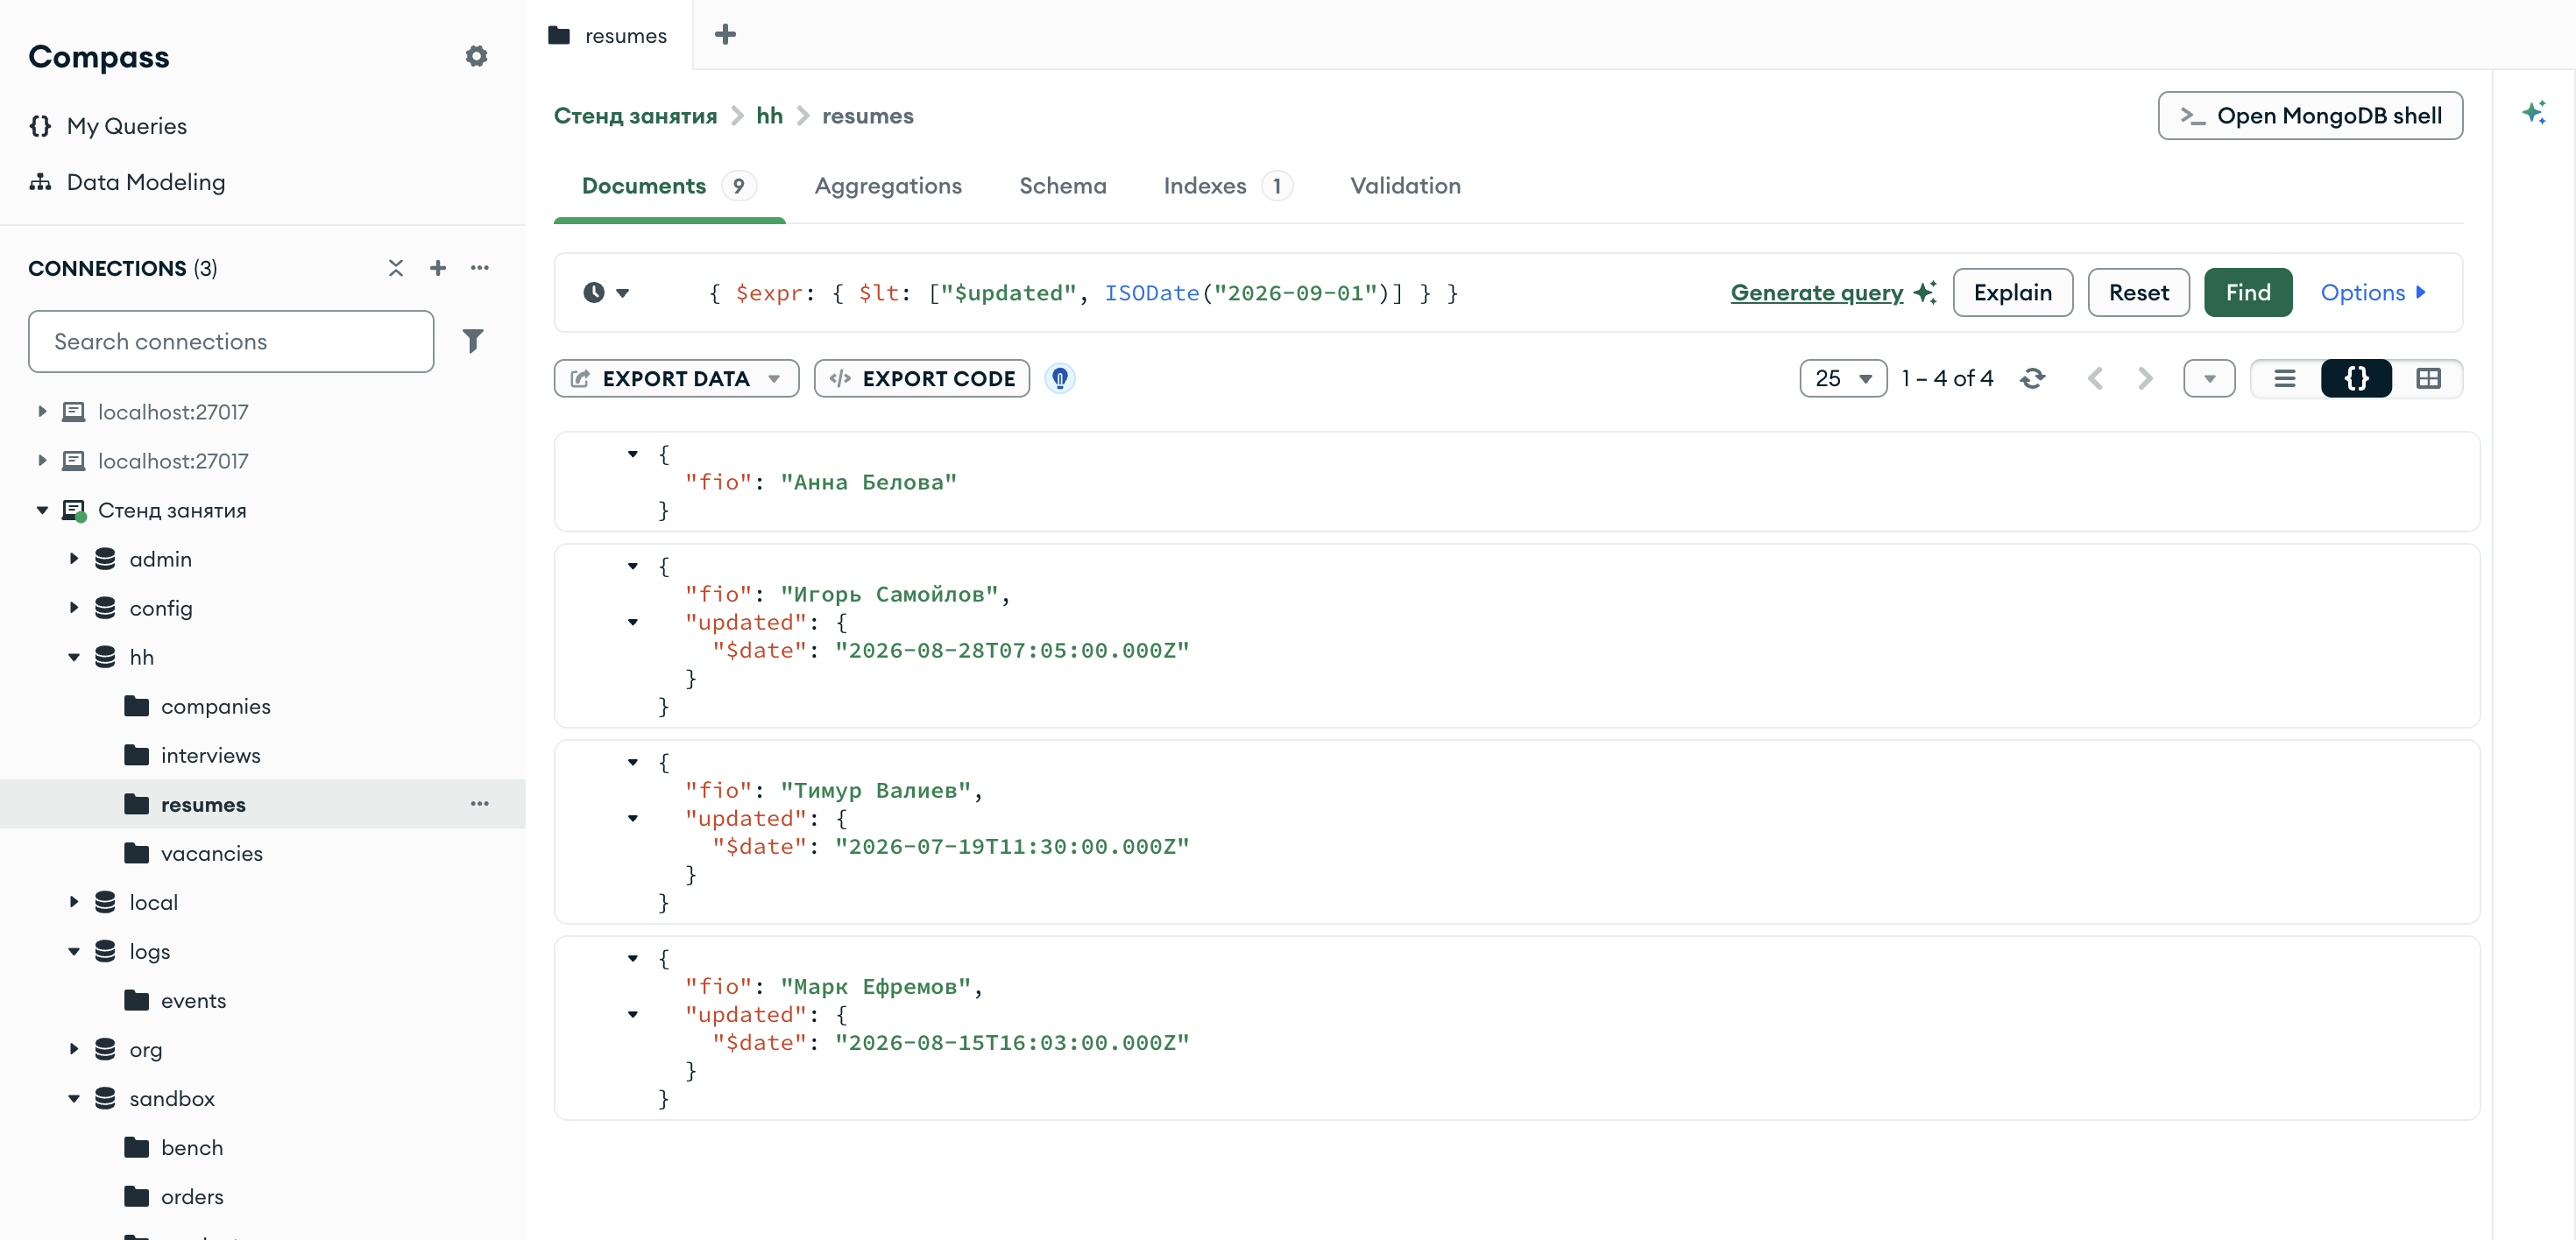Click the Find button
Screen dimensions: 2576x1240
(x=2248, y=292)
